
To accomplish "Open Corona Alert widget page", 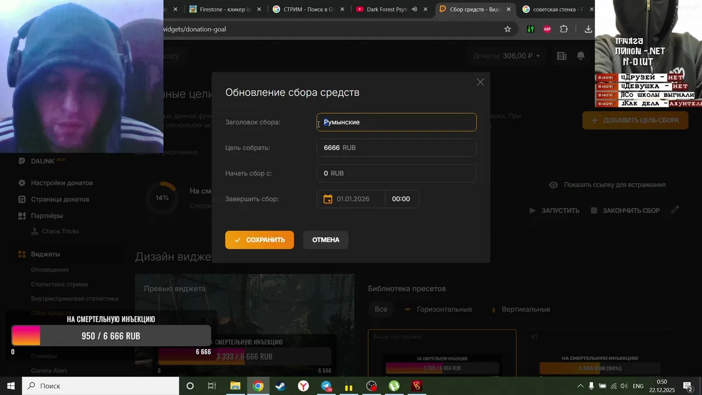I will tap(49, 370).
